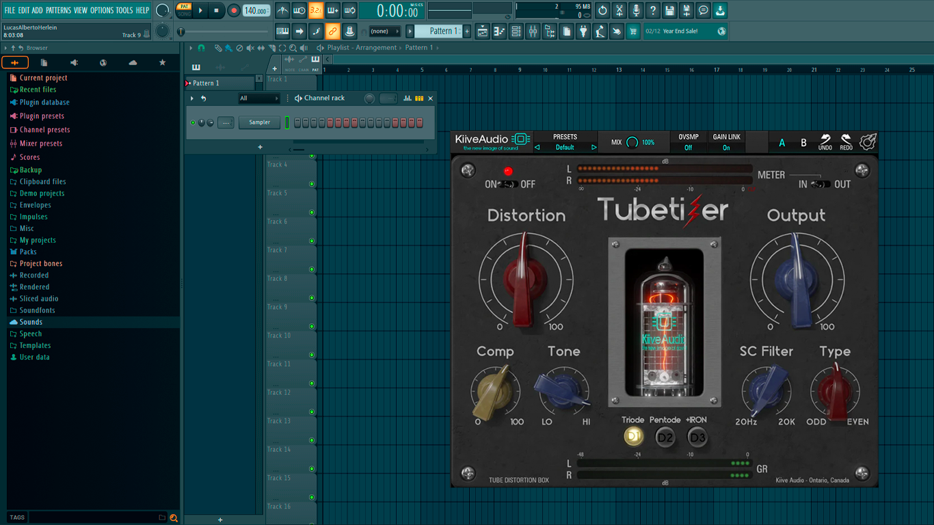Image resolution: width=934 pixels, height=525 pixels.
Task: Click Tubetizer previous preset arrow
Action: pos(537,148)
